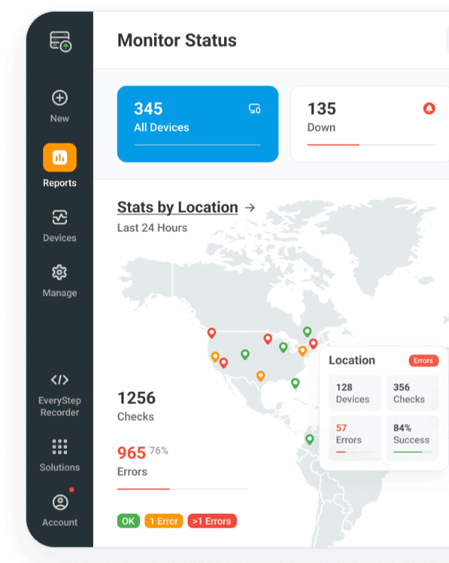Screen dimensions: 449x563
Task: Open the Stats by Location link
Action: click(x=177, y=207)
